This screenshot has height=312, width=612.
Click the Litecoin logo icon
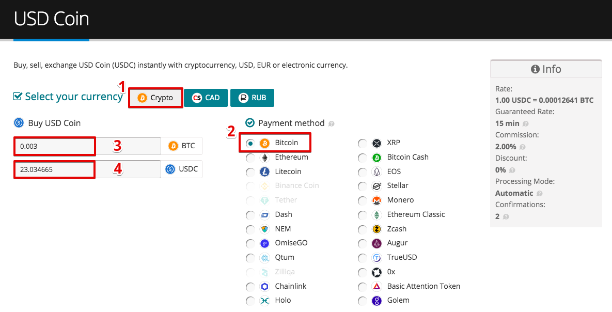[x=264, y=172]
